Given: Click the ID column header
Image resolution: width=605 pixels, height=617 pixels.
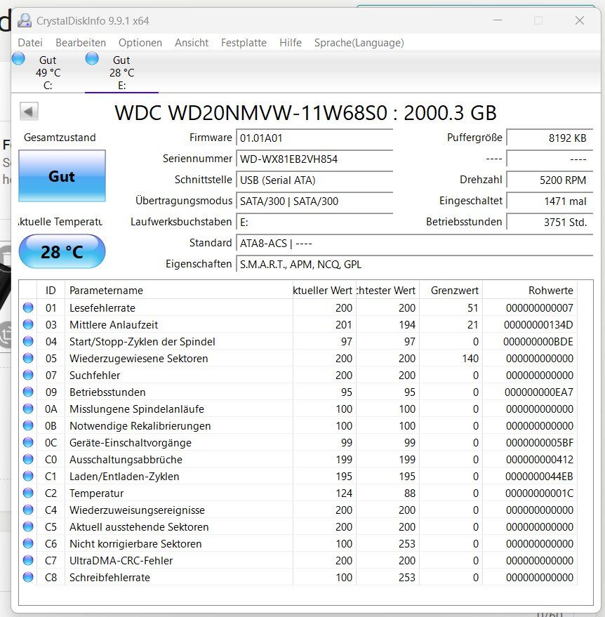Looking at the screenshot, I should click(51, 291).
